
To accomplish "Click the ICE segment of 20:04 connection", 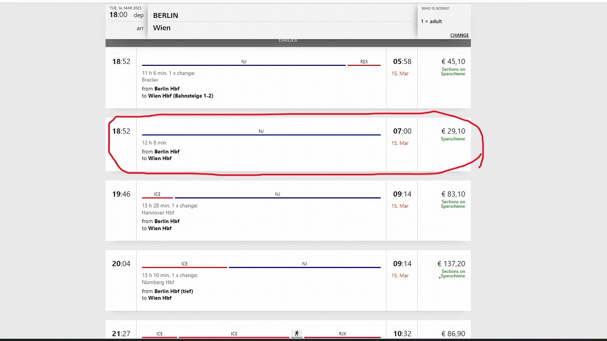I will click(x=184, y=264).
